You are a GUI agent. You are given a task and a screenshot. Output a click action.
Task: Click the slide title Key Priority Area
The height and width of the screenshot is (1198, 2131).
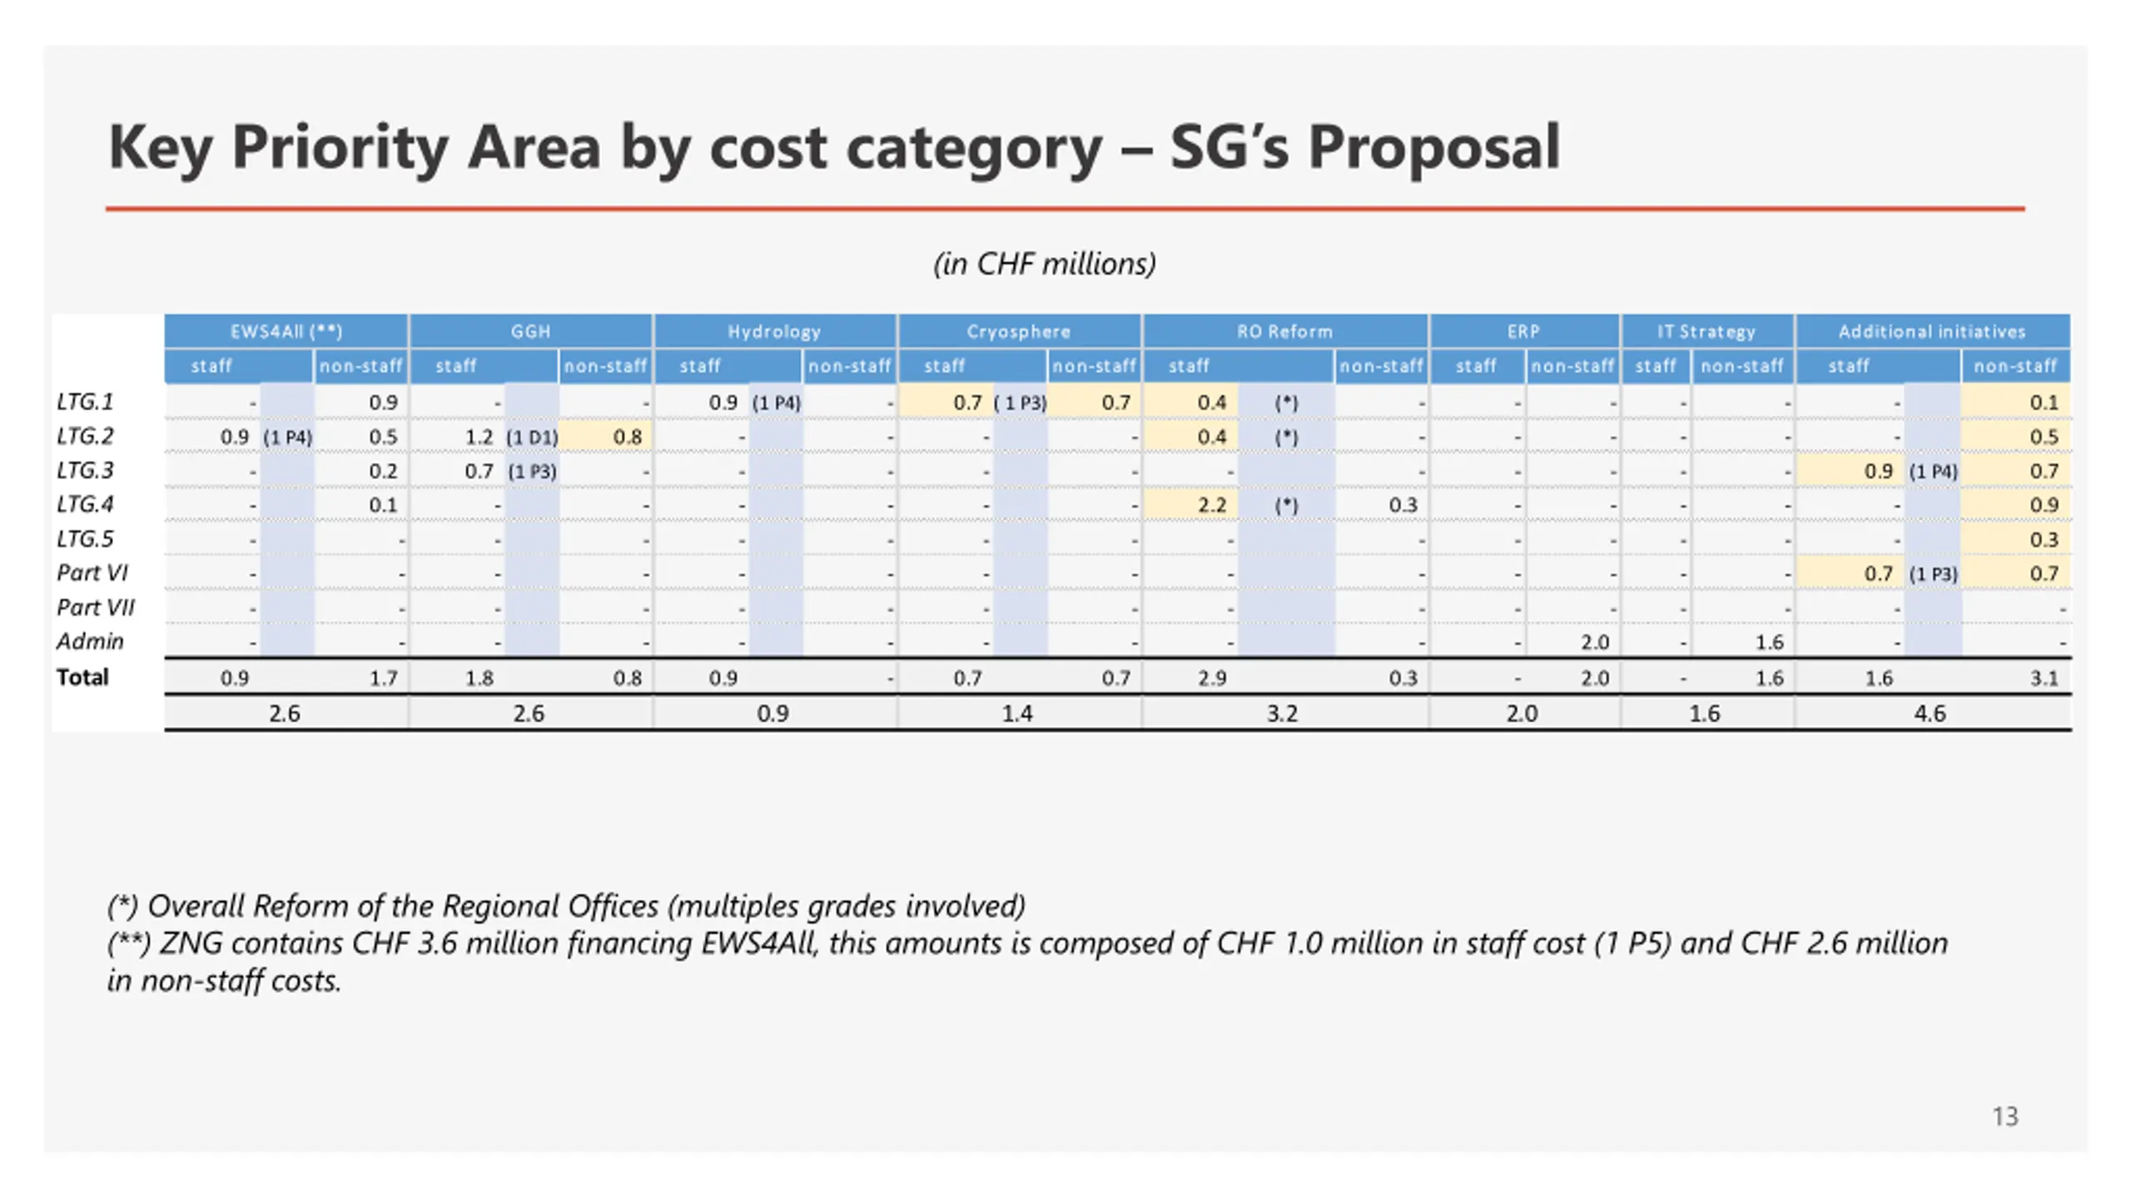click(x=833, y=147)
